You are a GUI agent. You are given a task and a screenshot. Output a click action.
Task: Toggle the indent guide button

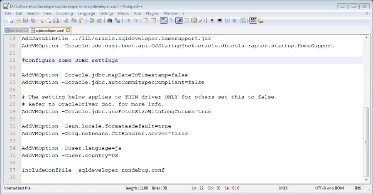(x=179, y=21)
